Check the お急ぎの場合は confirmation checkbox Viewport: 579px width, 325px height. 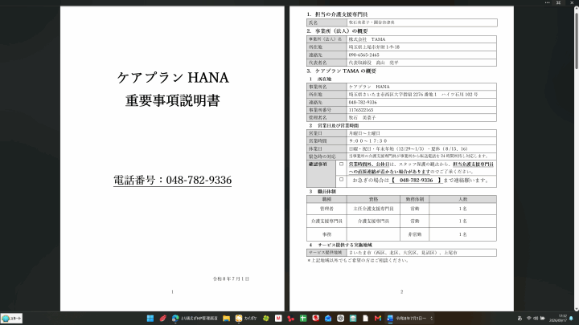341,180
